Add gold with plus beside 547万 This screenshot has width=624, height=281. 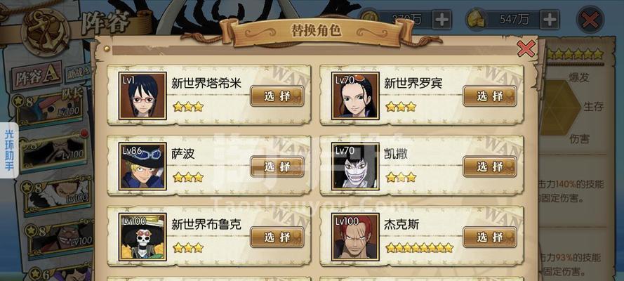click(x=549, y=20)
